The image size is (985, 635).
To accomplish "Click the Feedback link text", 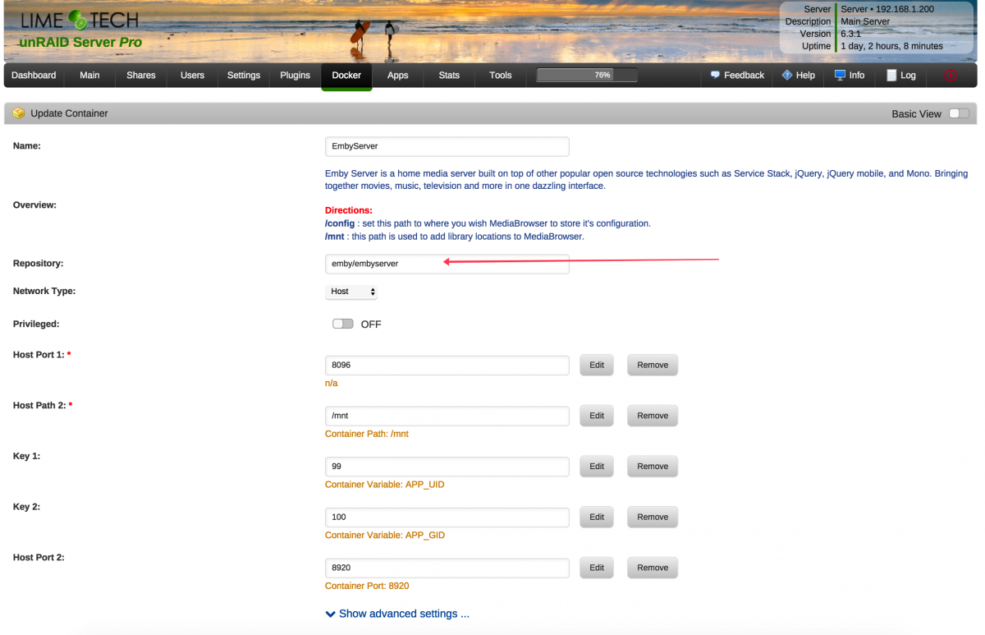I will pos(744,75).
